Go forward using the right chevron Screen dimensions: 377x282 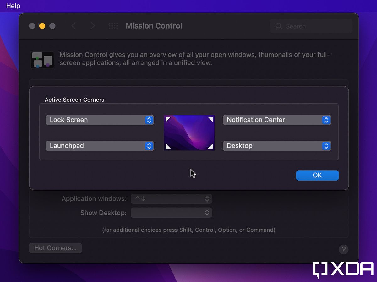(92, 26)
